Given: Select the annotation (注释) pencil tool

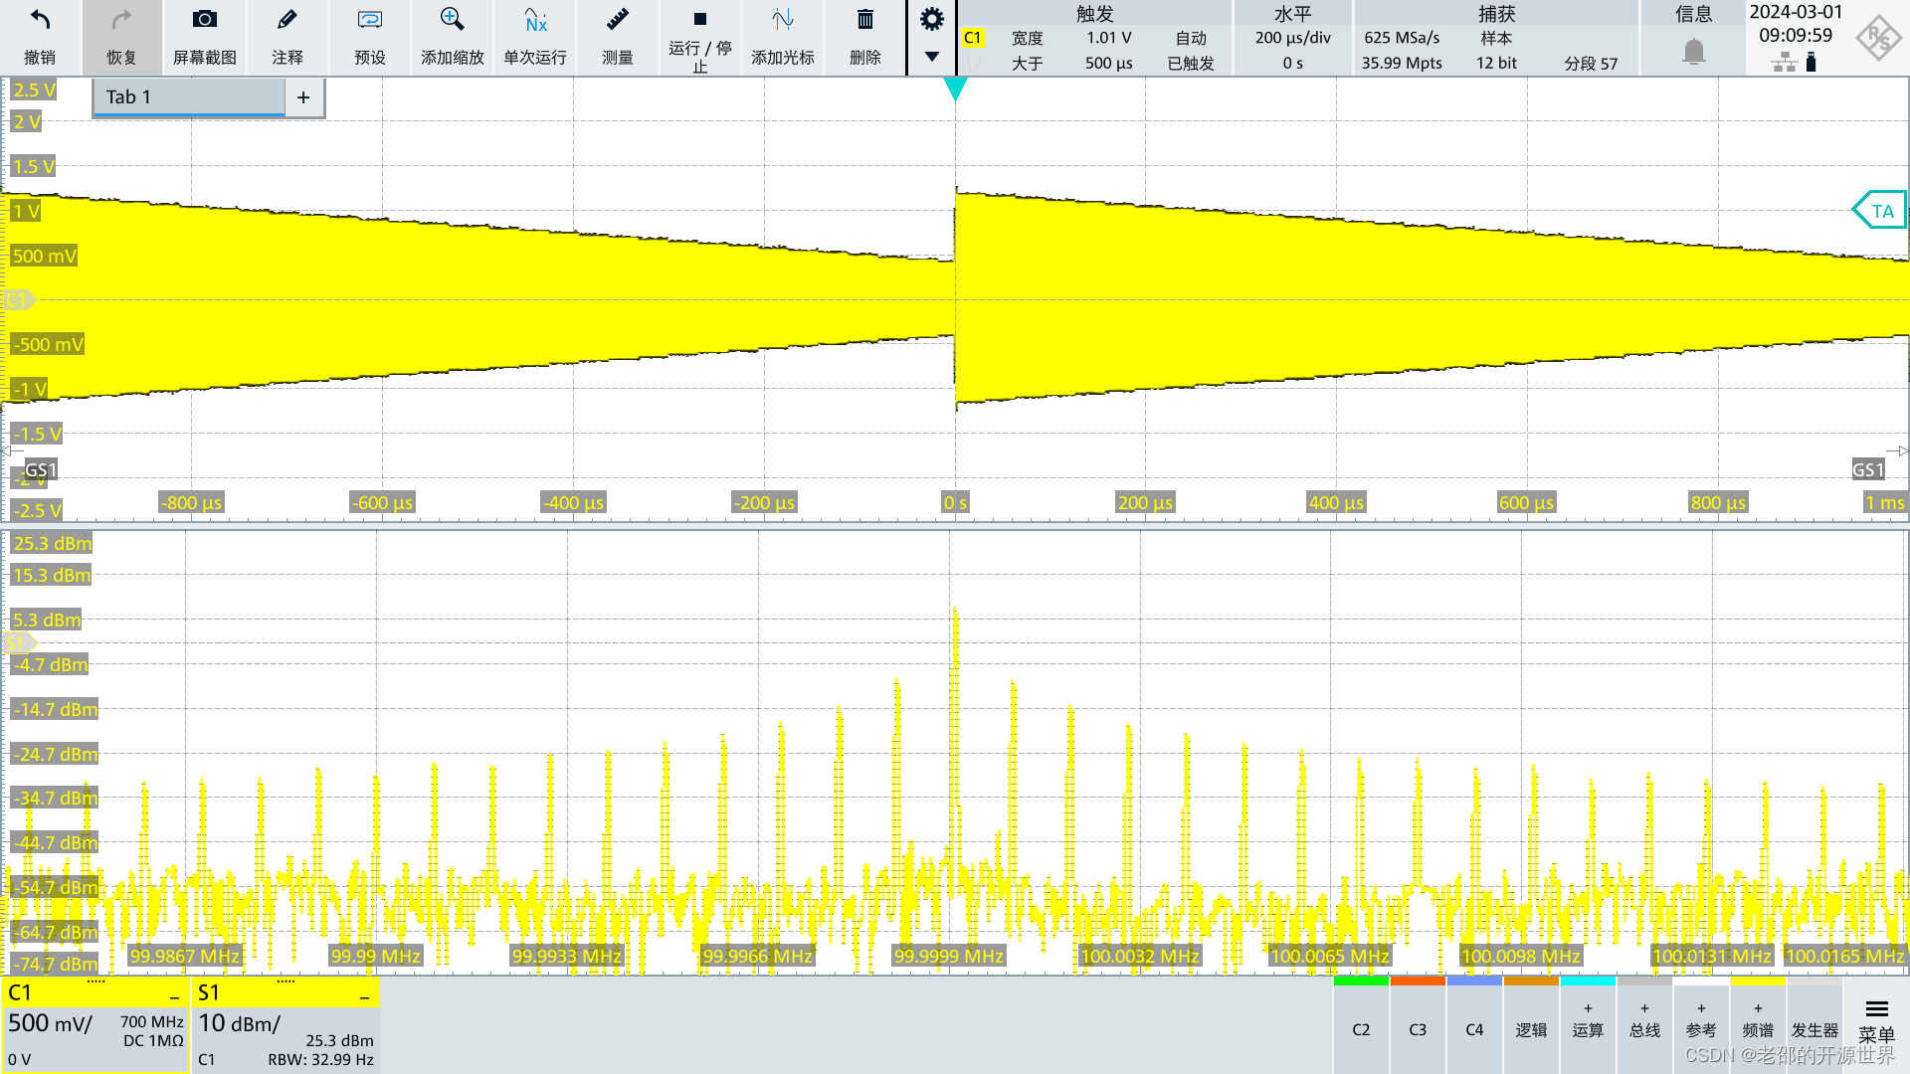Looking at the screenshot, I should click(286, 20).
